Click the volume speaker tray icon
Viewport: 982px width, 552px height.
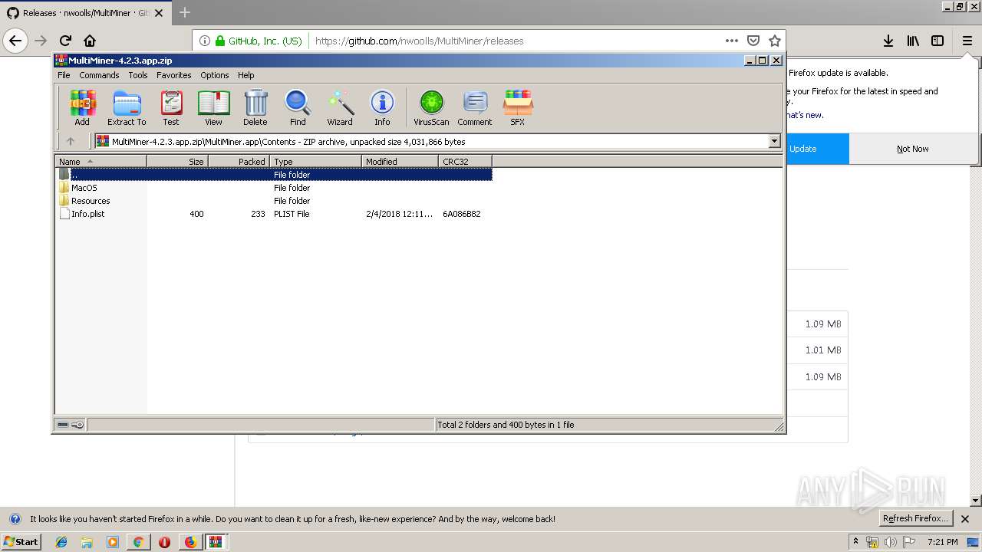pos(891,542)
